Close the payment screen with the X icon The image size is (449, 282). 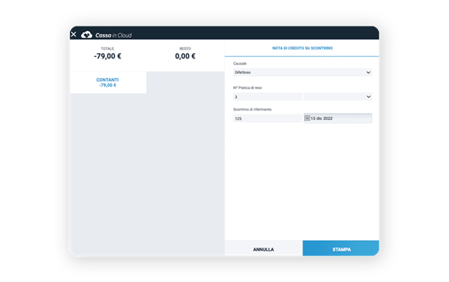(x=73, y=34)
